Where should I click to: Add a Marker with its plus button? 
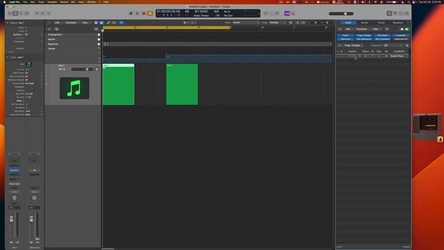coord(99,40)
